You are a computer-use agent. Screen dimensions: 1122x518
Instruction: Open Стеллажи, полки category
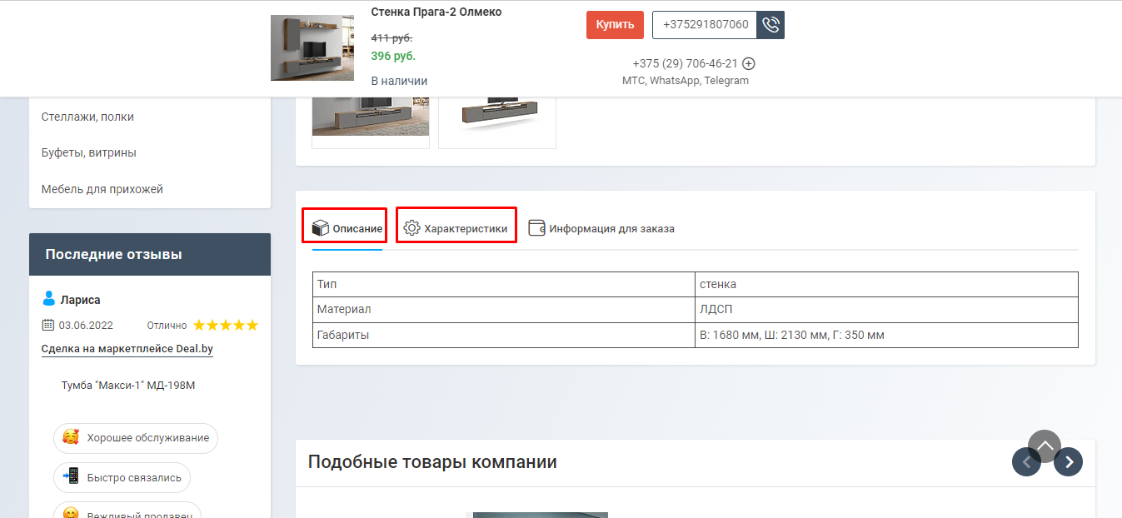87,117
